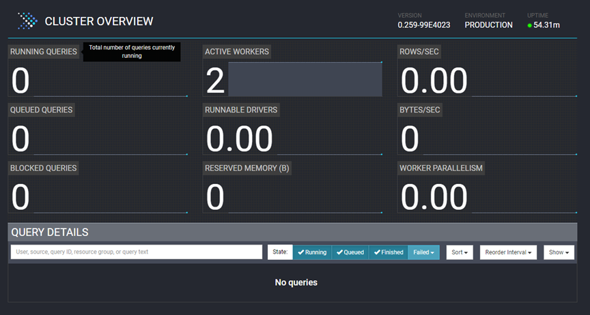Click the Query Details header
This screenshot has height=315, width=590.
[50, 232]
